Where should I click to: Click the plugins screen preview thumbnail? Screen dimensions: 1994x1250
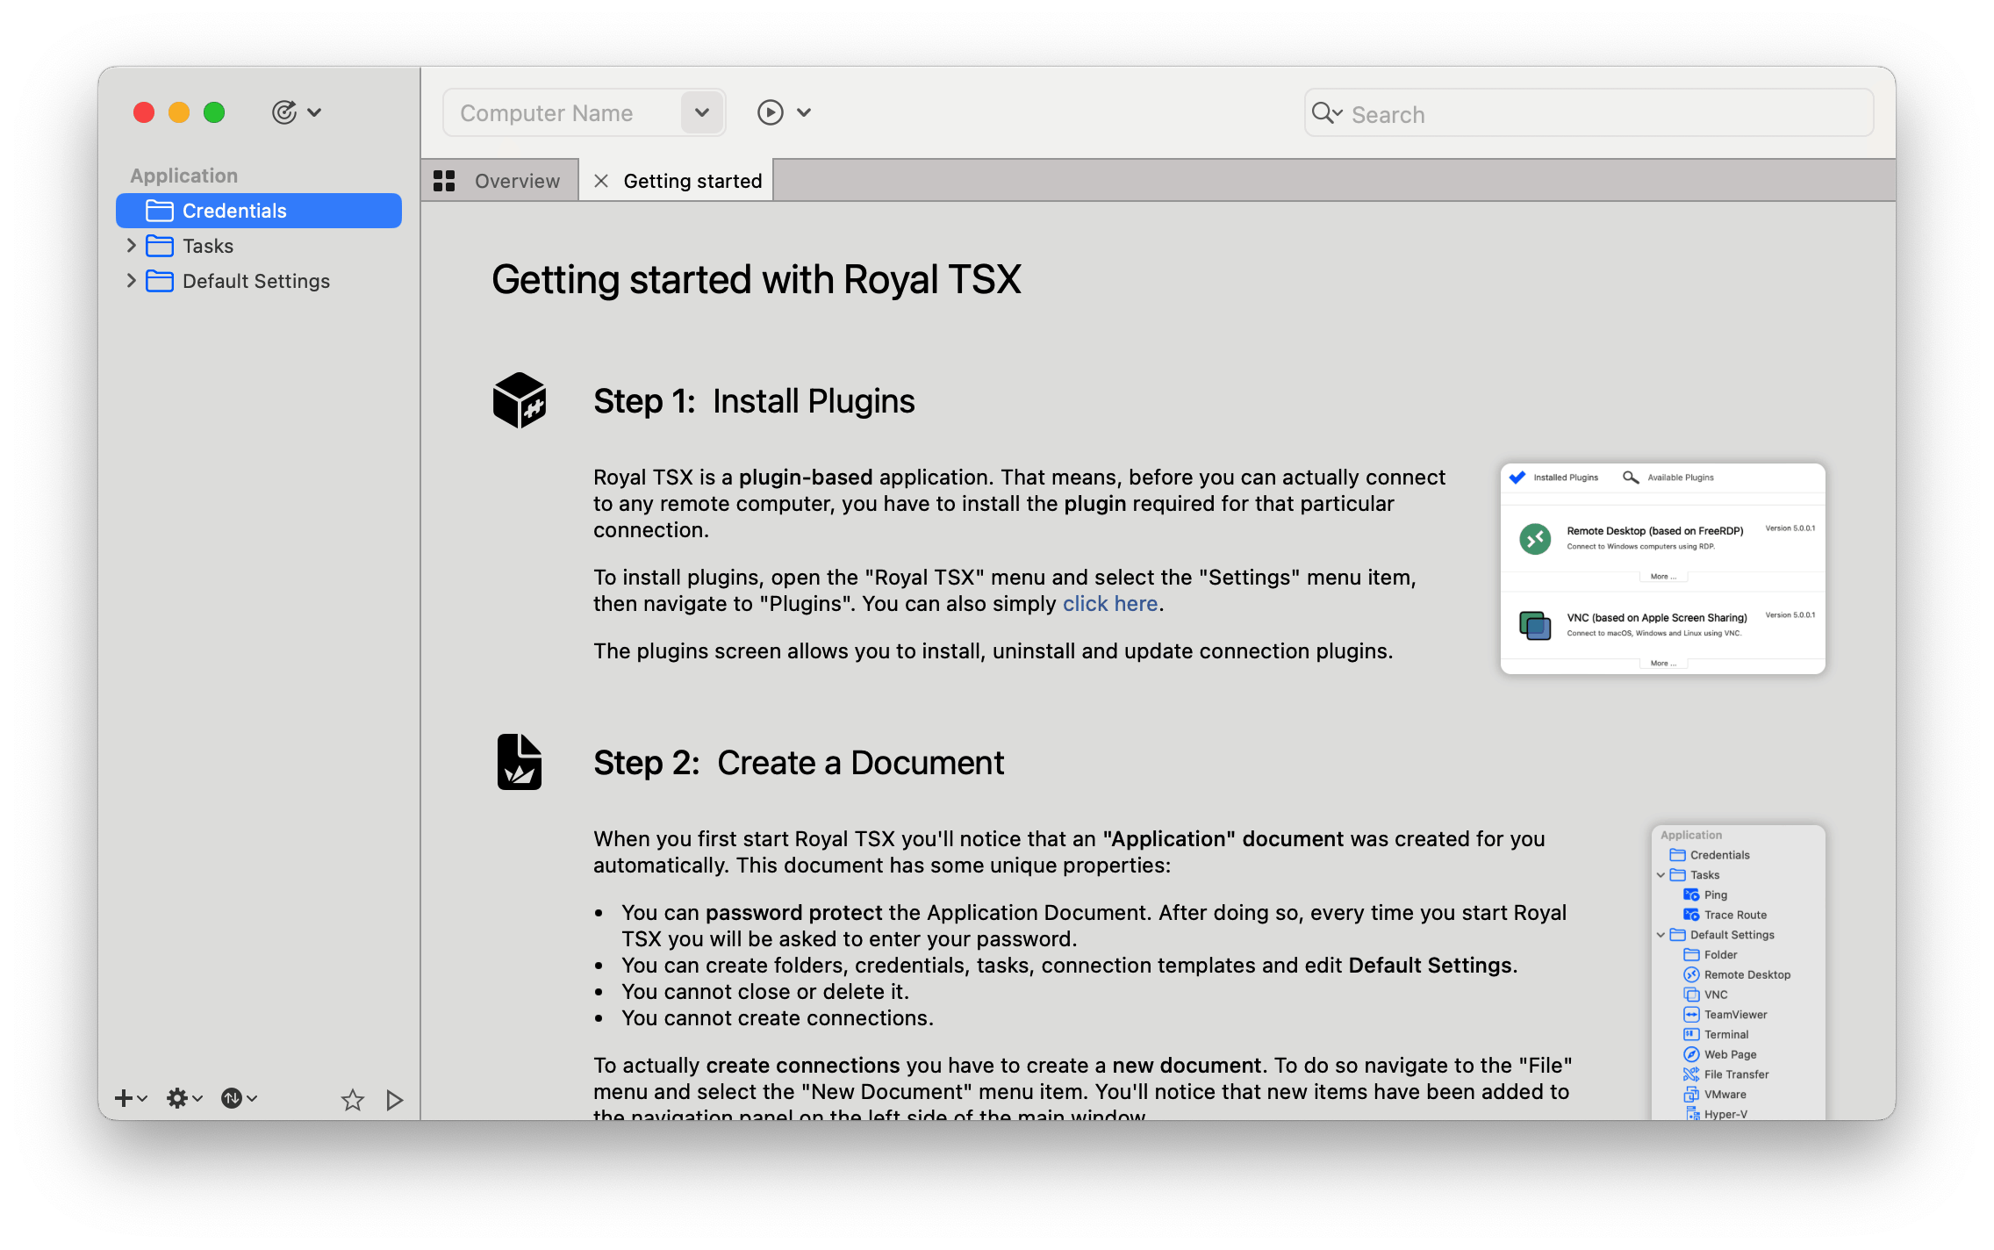point(1662,569)
